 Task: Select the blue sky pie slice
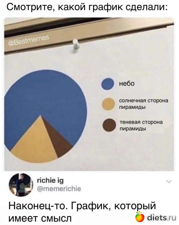(x=46, y=97)
